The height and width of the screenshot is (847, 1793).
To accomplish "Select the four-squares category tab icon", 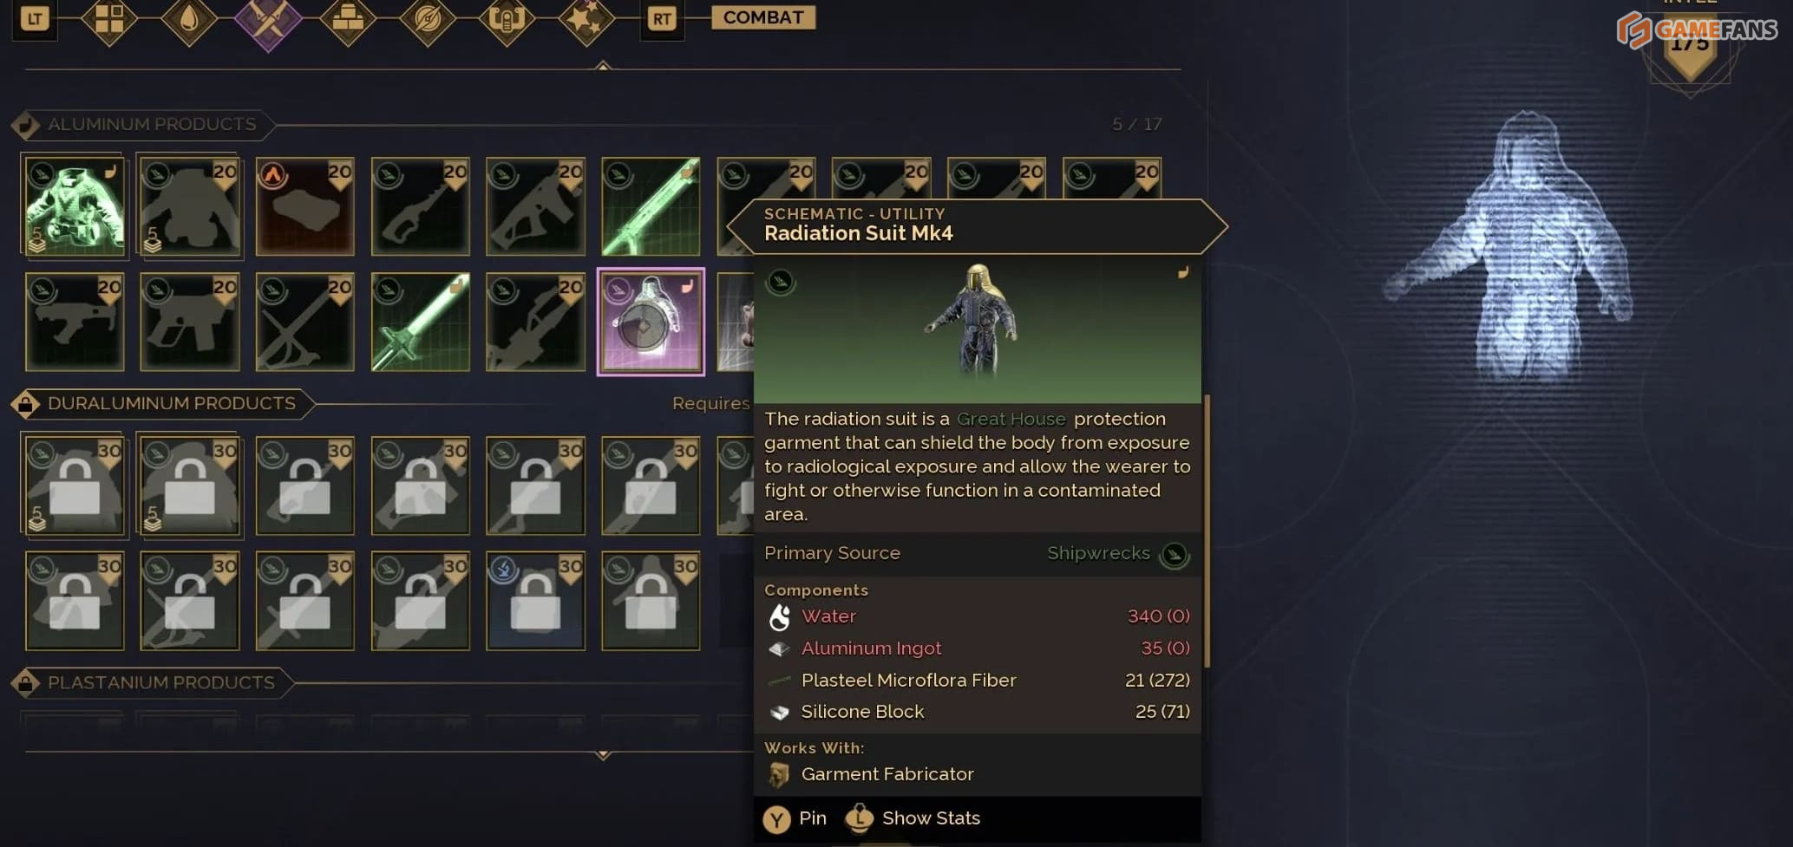I will click(108, 19).
